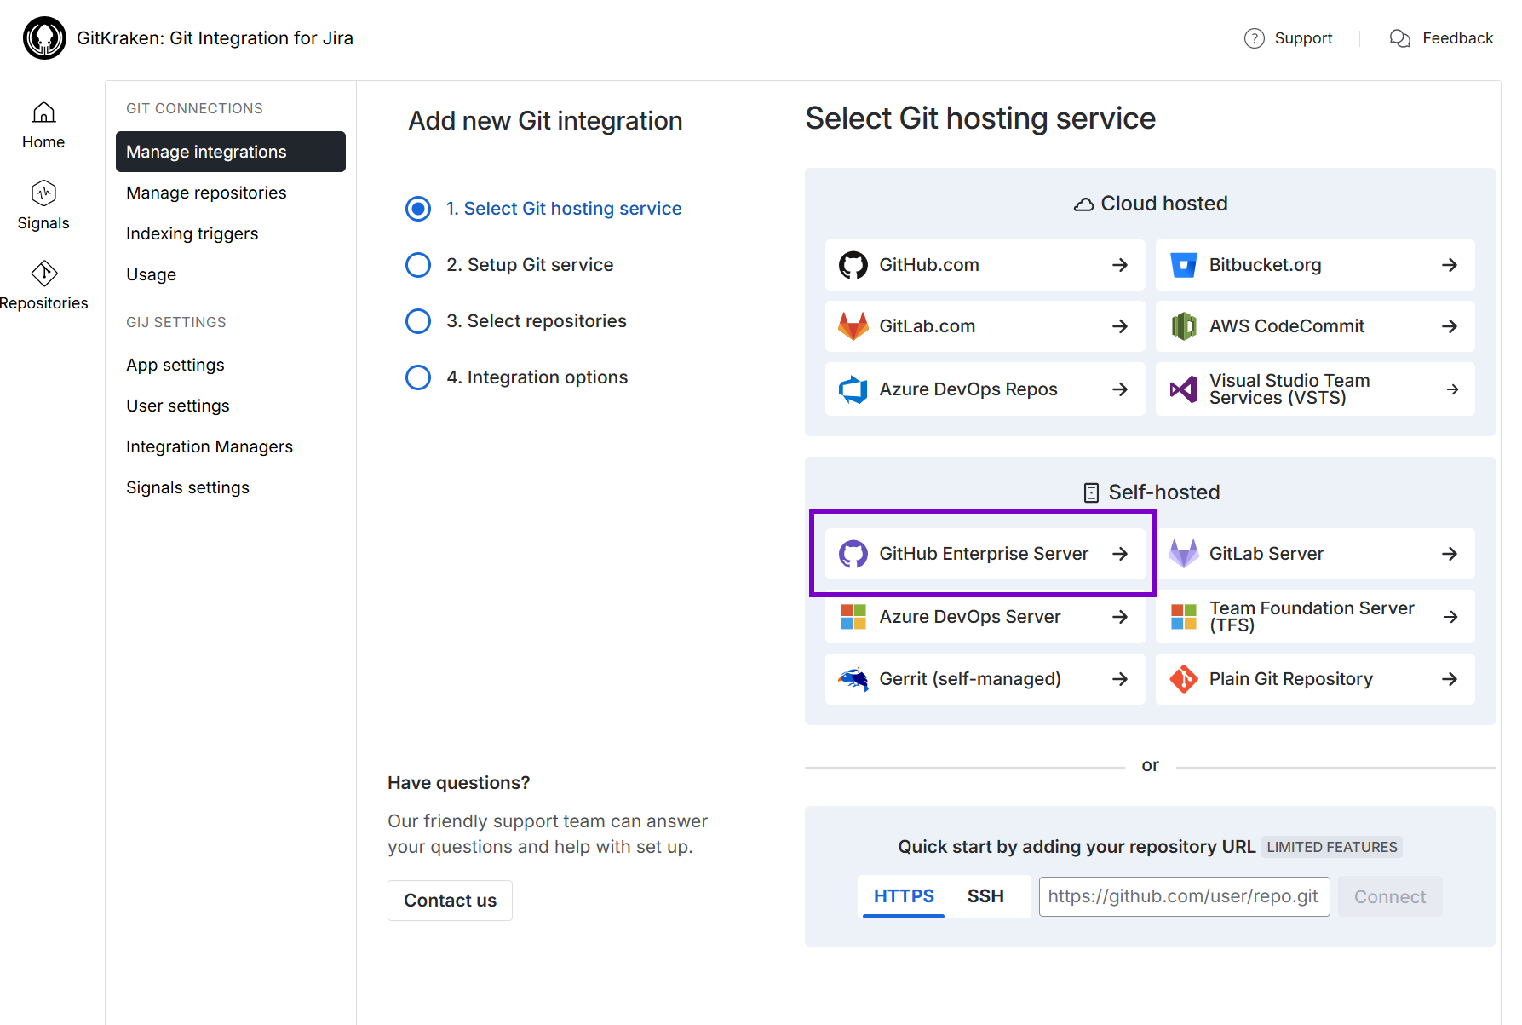Click arrow next to GitLab.com
The image size is (1522, 1025).
tap(1120, 326)
